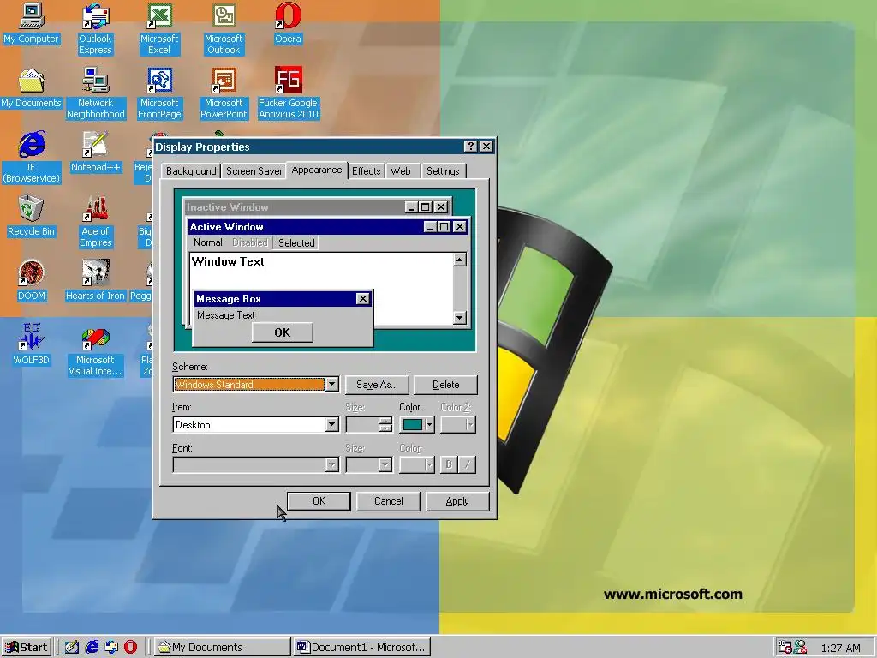The image size is (877, 658).
Task: Click the tray icon next to the clock
Action: (x=801, y=648)
